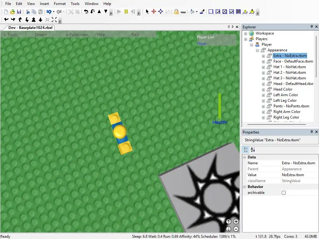
Task: Click the green Health bar
Action: click(x=220, y=106)
